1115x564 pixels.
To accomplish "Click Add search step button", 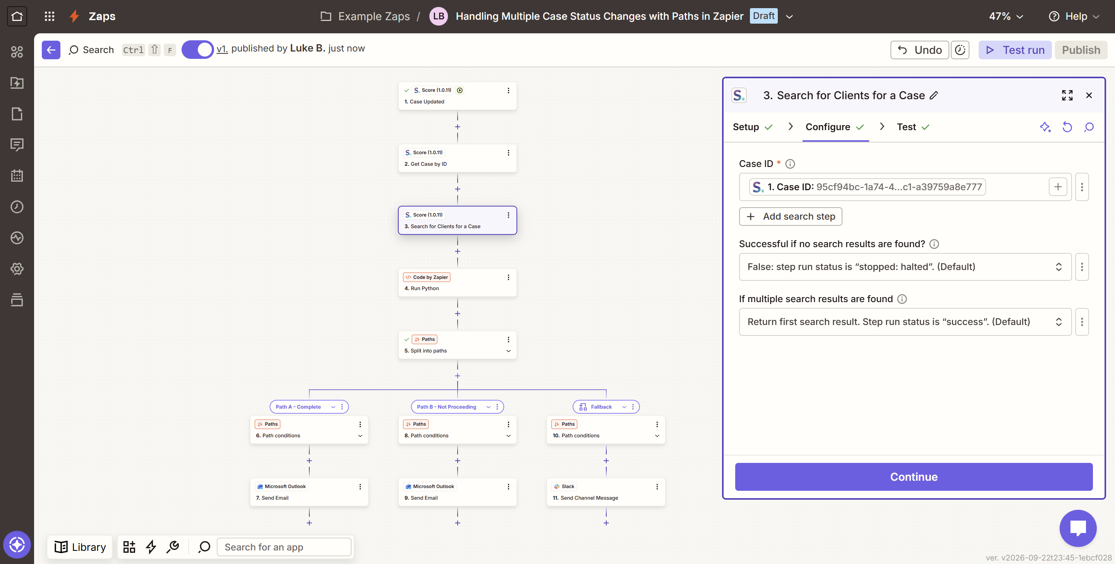I will click(x=790, y=216).
